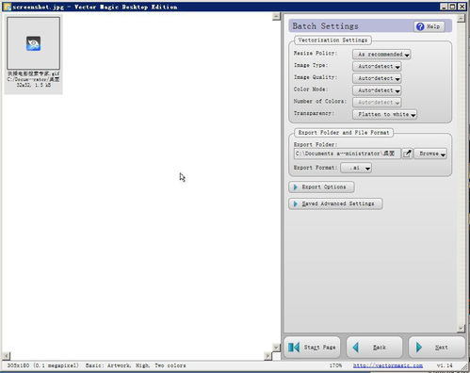Click into the Export Folder path field

click(348, 154)
